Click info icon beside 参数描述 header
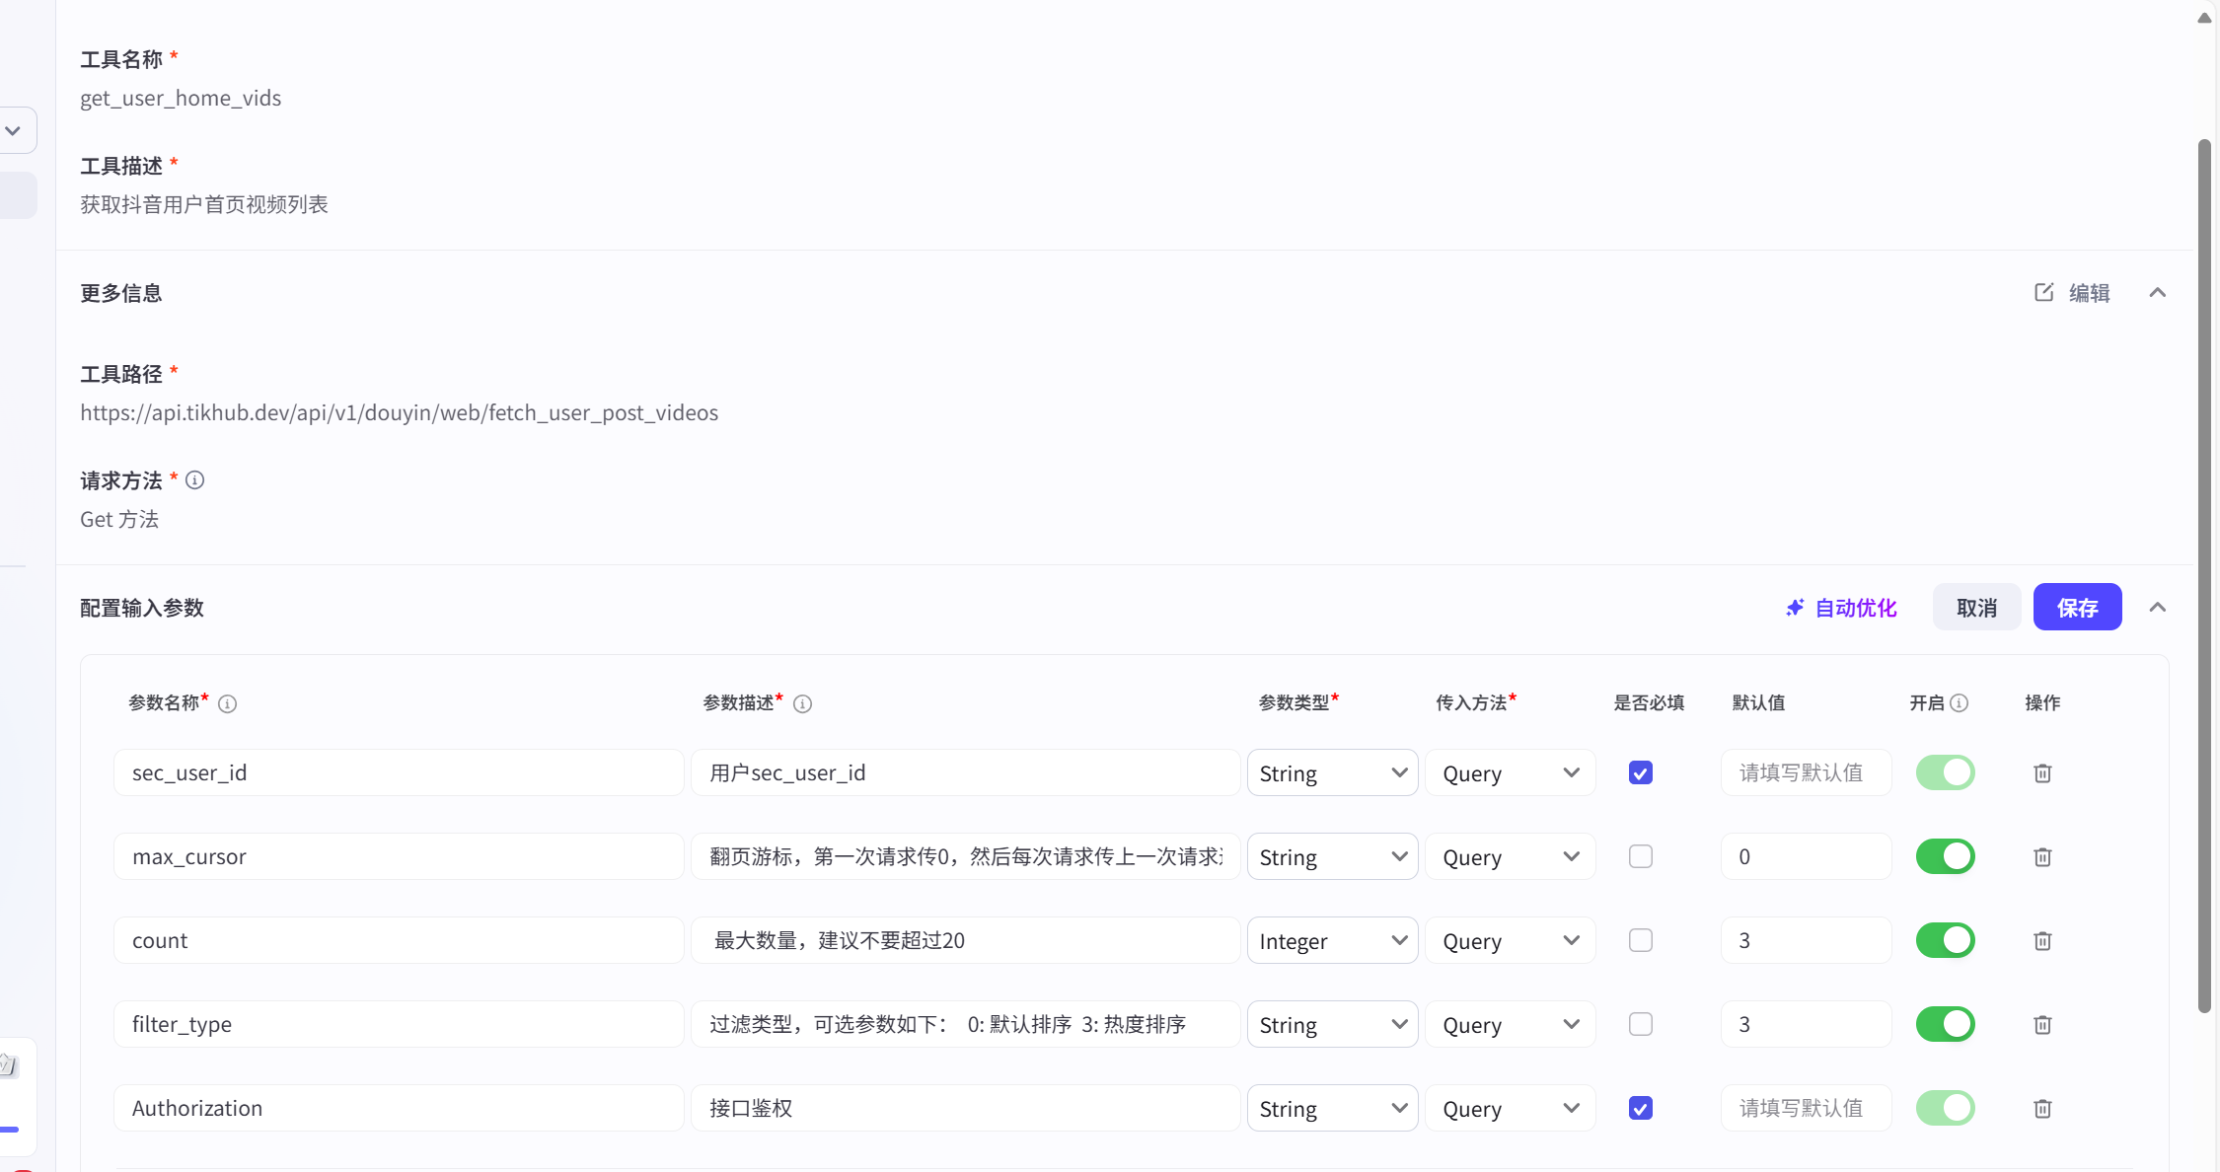 (802, 703)
